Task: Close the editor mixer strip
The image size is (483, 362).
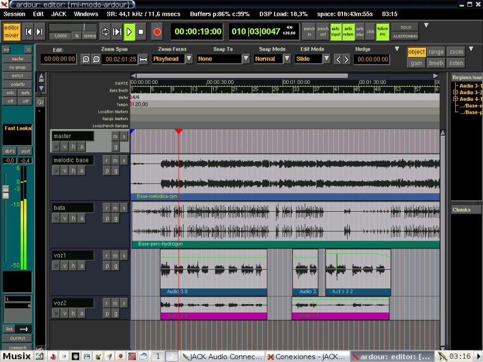Action: (x=28, y=49)
